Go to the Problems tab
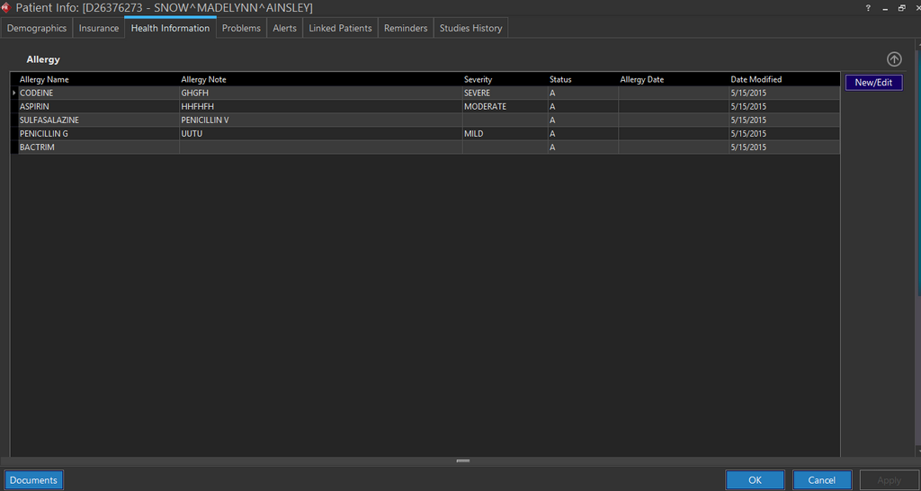Viewport: 921px width, 491px height. point(241,28)
